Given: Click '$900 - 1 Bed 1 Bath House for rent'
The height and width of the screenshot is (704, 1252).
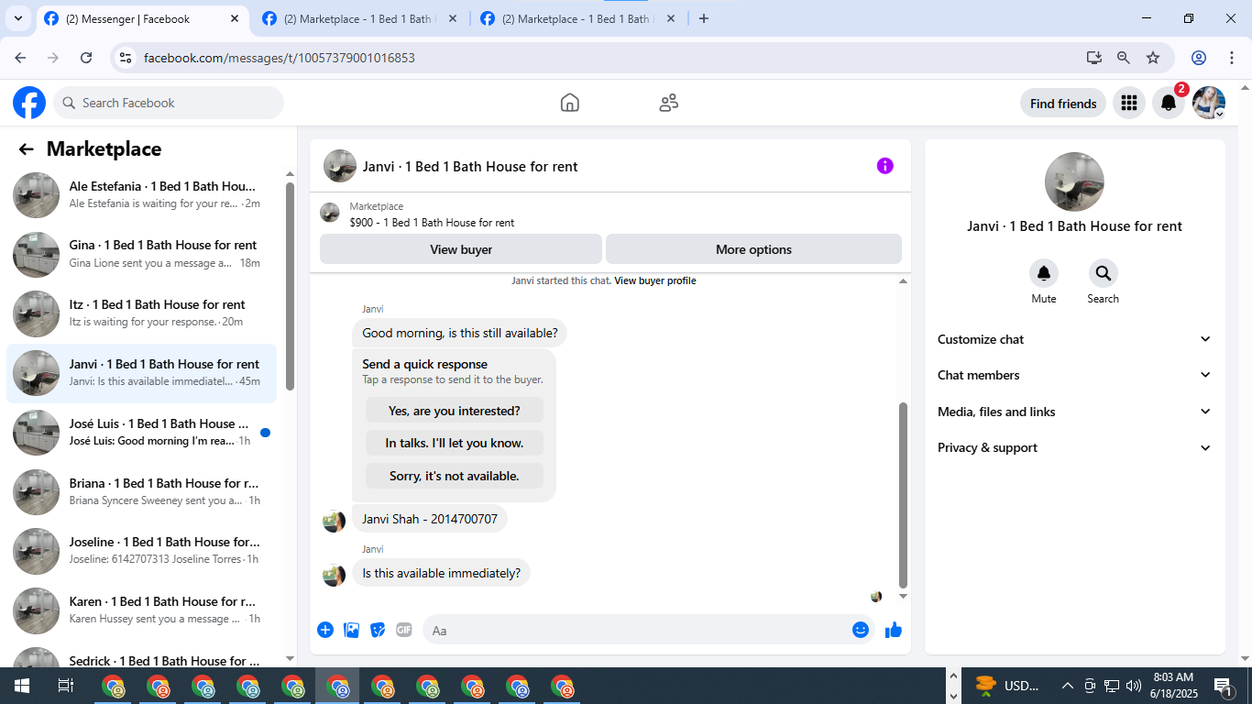Looking at the screenshot, I should coord(432,223).
